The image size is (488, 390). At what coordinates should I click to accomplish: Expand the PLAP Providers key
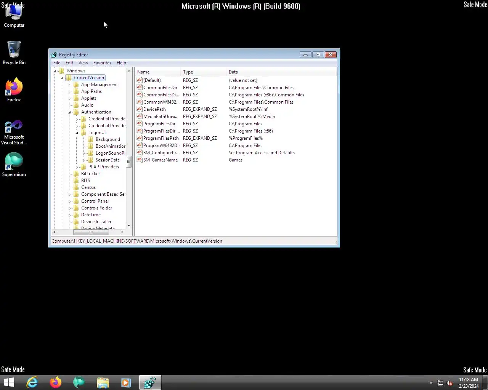click(77, 167)
